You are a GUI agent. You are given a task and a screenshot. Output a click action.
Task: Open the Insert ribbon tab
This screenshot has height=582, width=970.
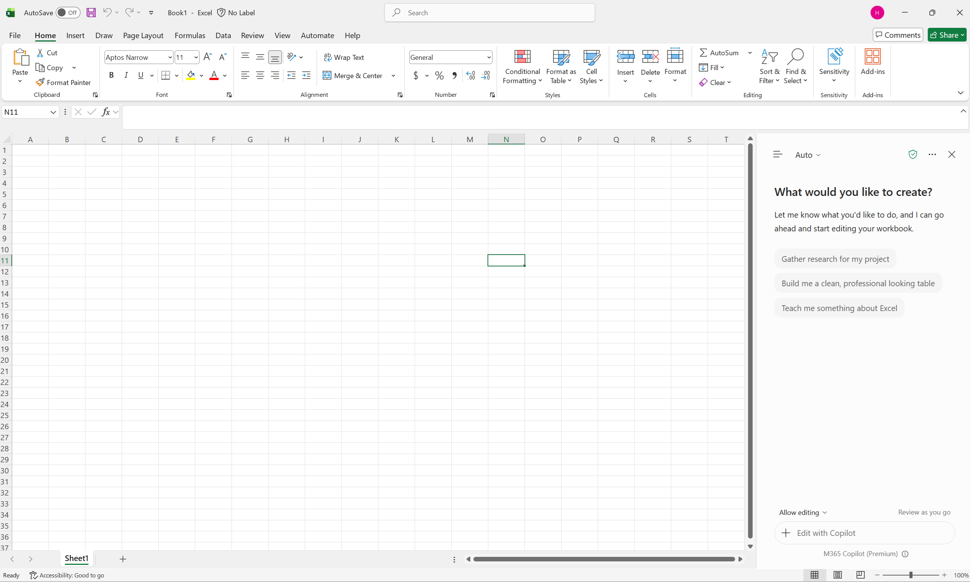(x=76, y=35)
